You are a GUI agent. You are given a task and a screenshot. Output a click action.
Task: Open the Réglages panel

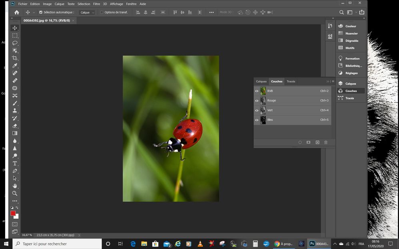tap(351, 73)
